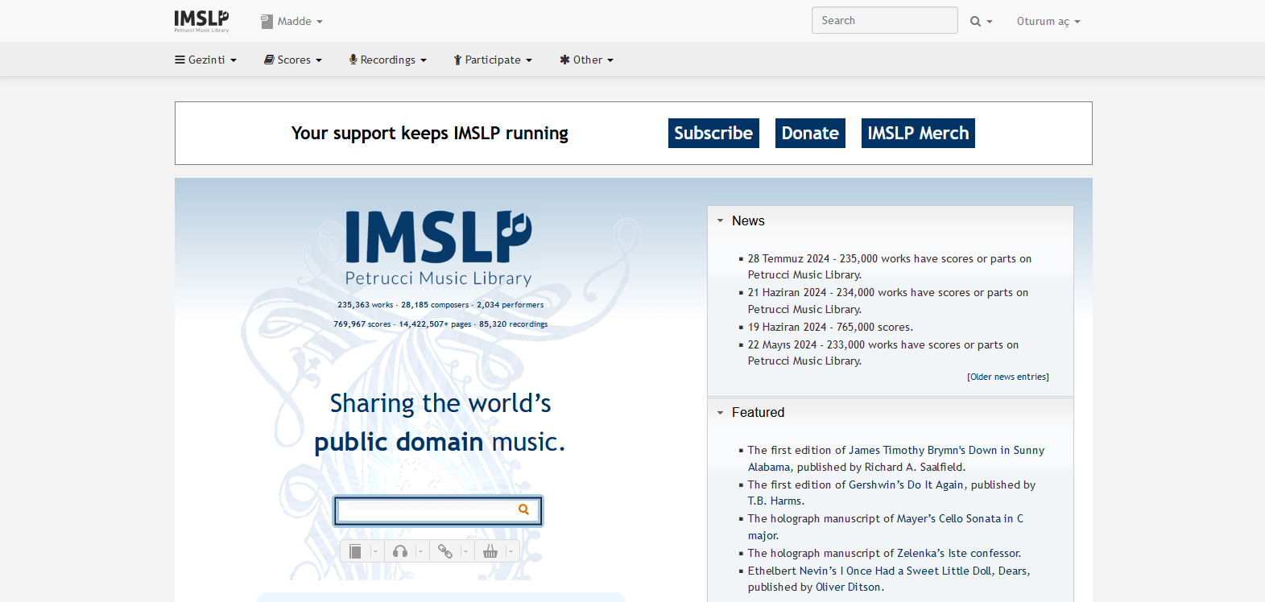The width and height of the screenshot is (1265, 602).
Task: Click the orange magnifier icon in main search box
Action: 524,509
